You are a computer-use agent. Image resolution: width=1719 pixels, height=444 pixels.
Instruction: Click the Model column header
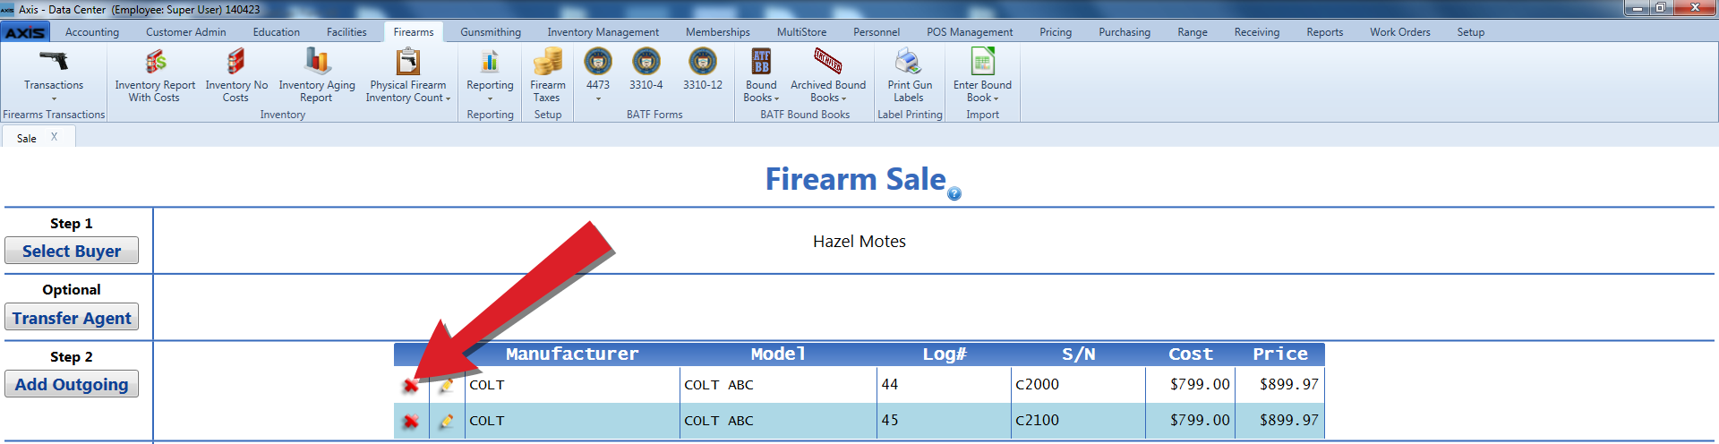point(778,354)
